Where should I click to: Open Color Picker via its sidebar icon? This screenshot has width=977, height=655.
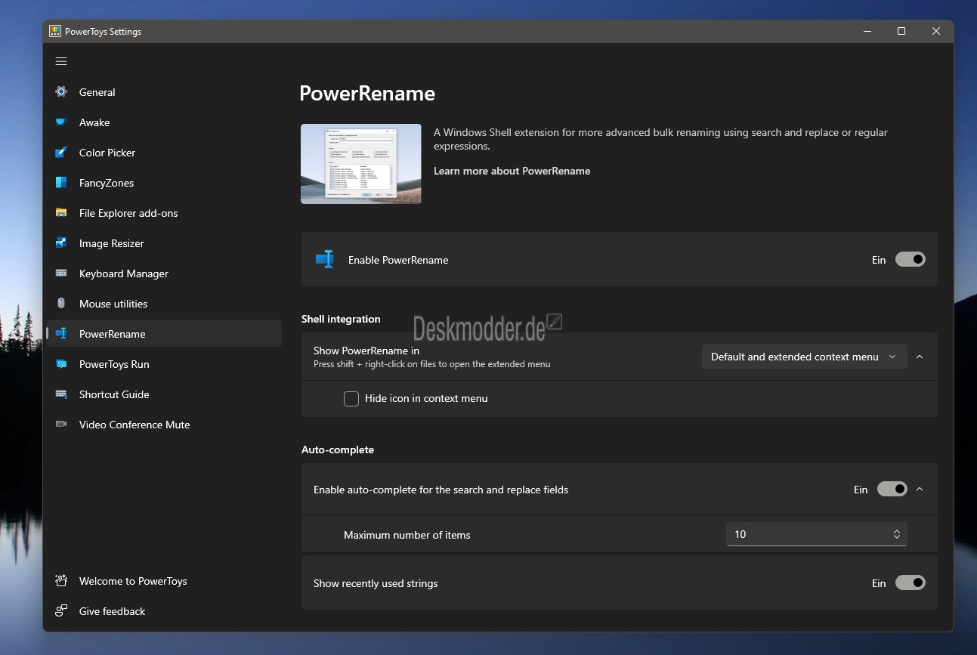pyautogui.click(x=61, y=153)
